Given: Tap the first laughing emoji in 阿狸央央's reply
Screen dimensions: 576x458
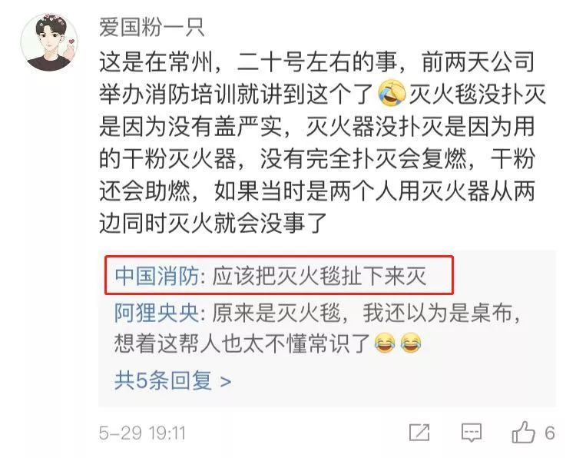Looking at the screenshot, I should [x=385, y=343].
